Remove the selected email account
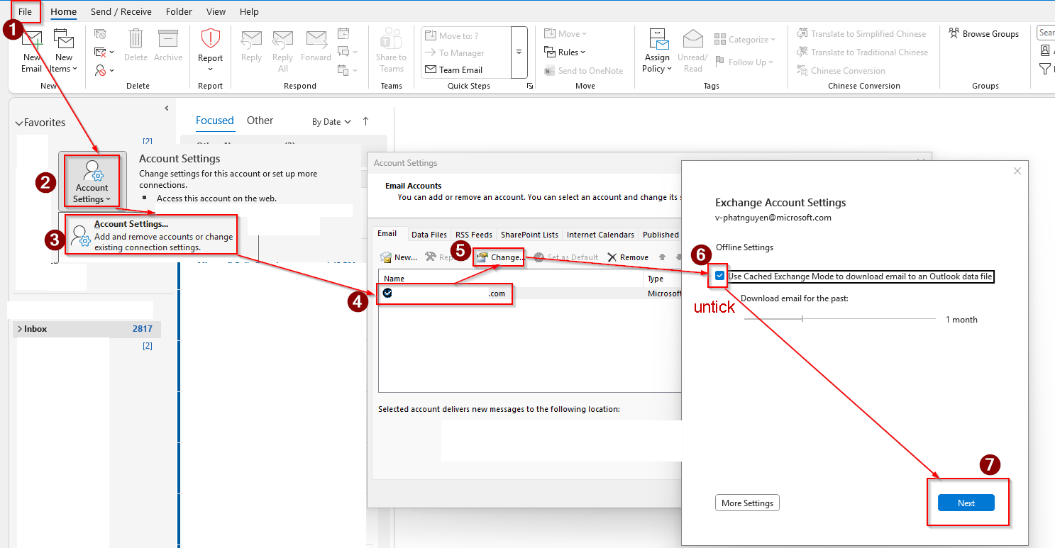1055x548 pixels. pyautogui.click(x=628, y=257)
